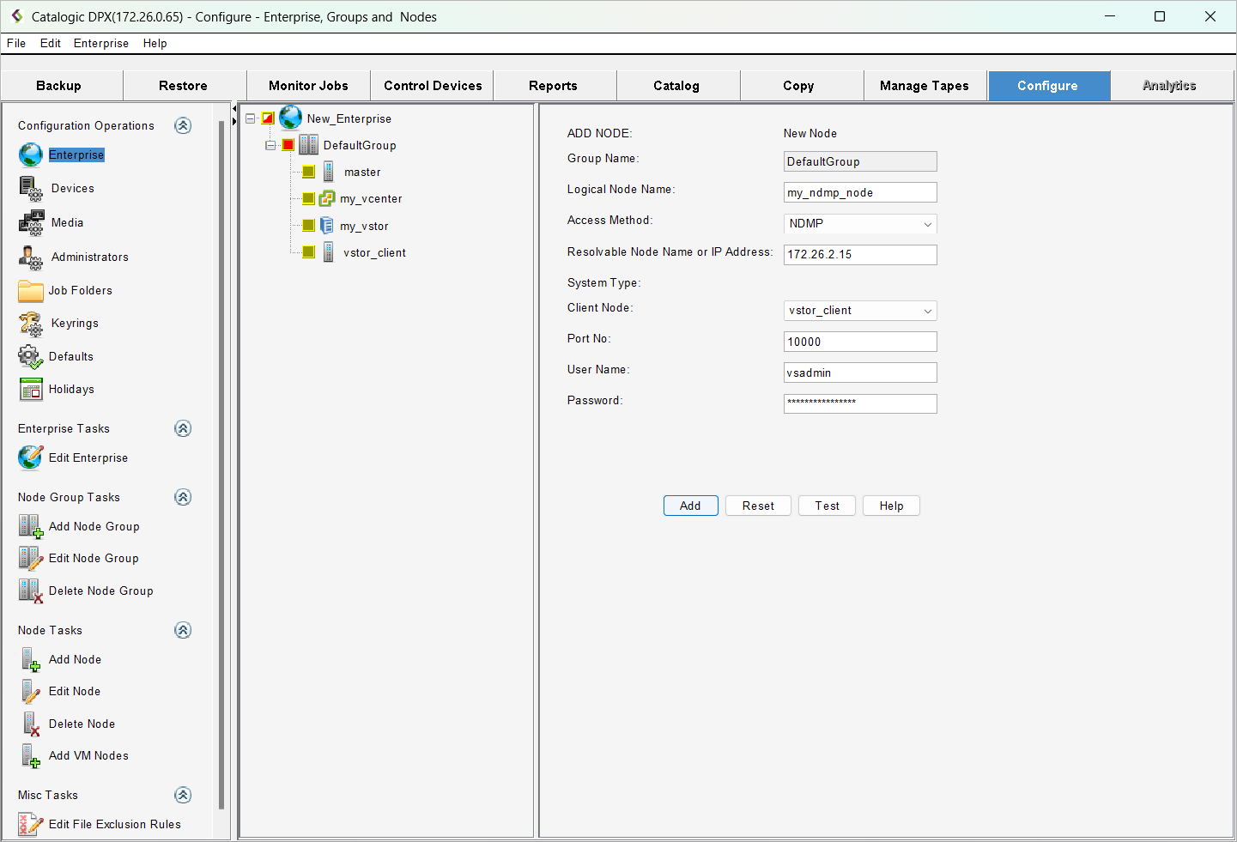Open the Media configuration icon
1237x842 pixels.
31,222
